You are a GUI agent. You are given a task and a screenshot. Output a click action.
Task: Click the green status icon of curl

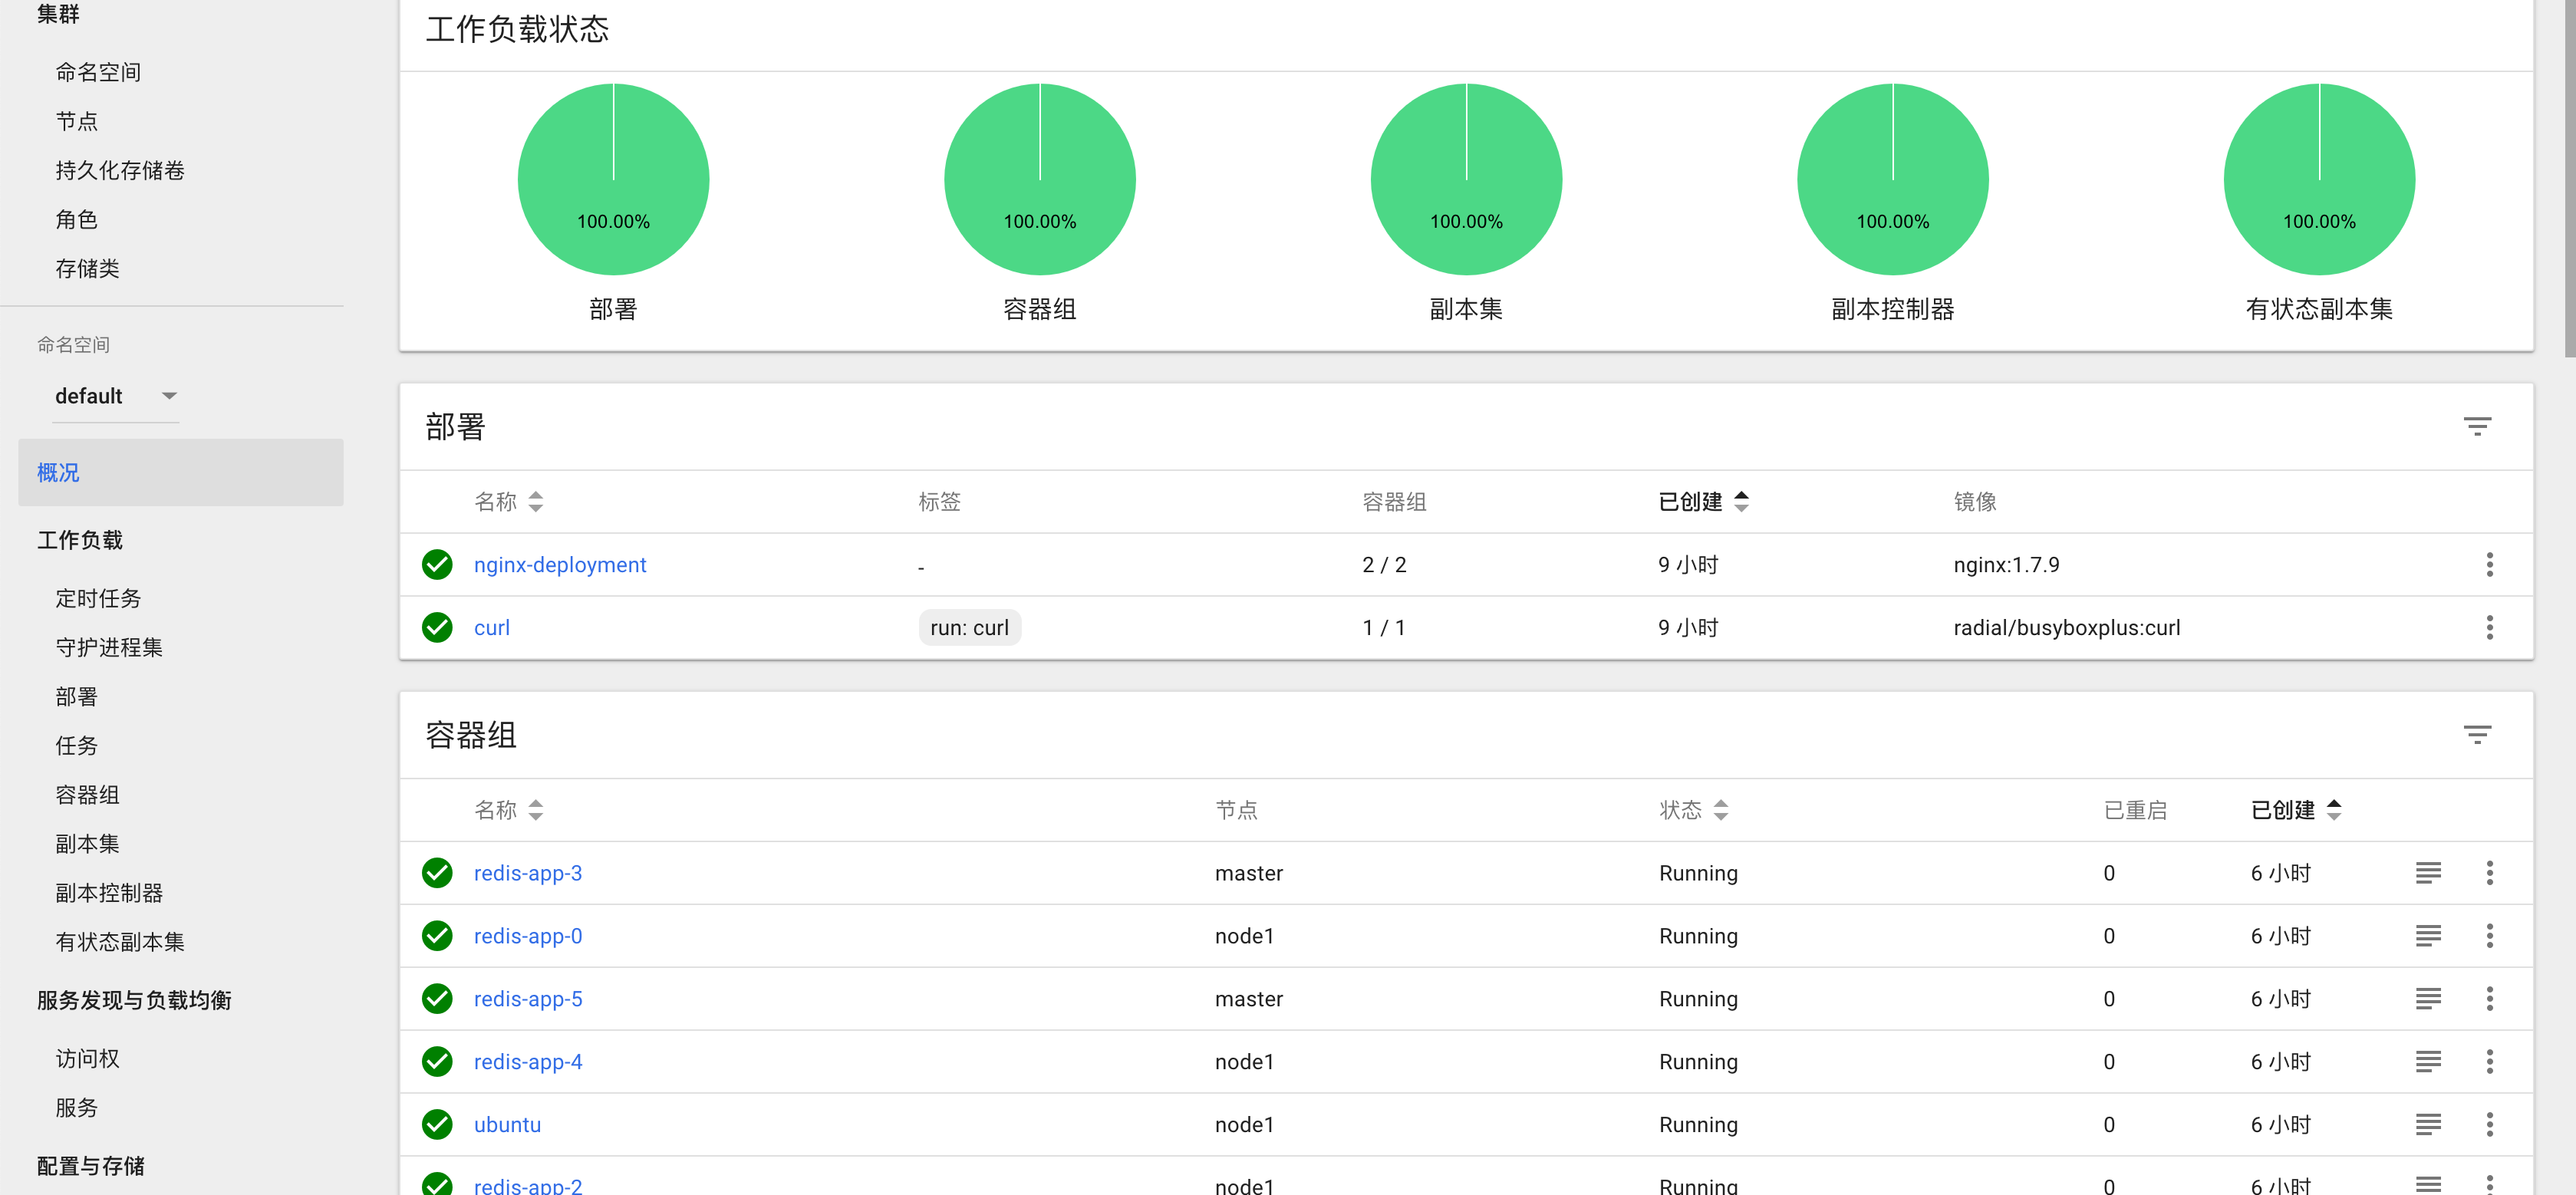pyautogui.click(x=437, y=627)
